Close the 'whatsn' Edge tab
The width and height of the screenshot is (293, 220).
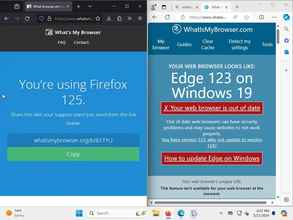197,7
